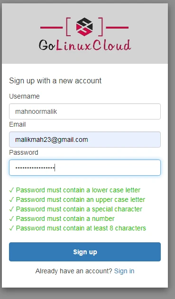Viewport: 175px width, 299px height.
Task: Click the Password field label
Action: (x=24, y=152)
